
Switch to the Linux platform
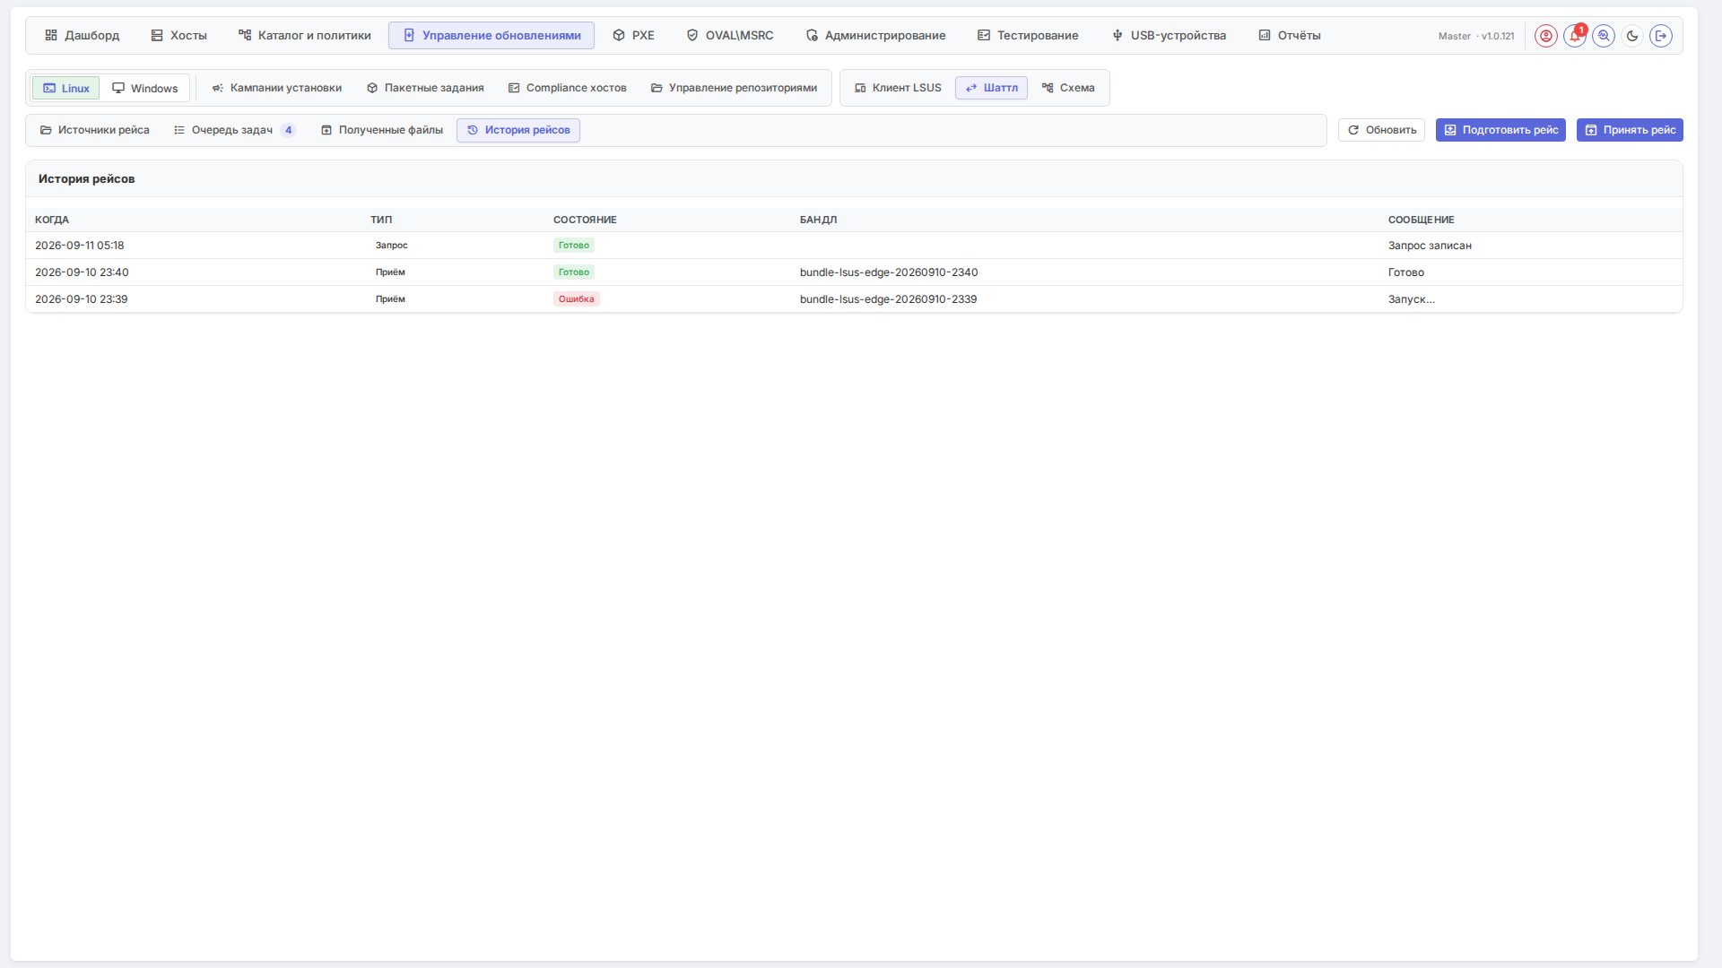click(x=66, y=88)
